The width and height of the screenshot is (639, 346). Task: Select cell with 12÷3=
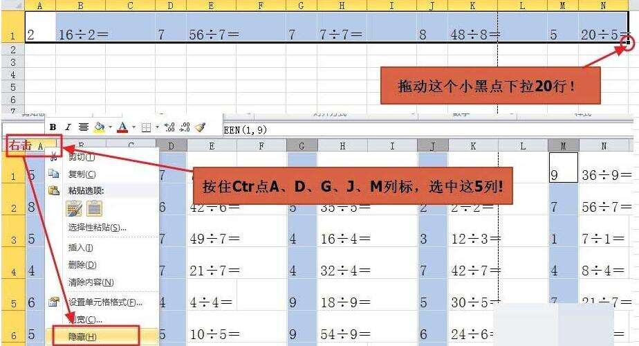point(473,230)
